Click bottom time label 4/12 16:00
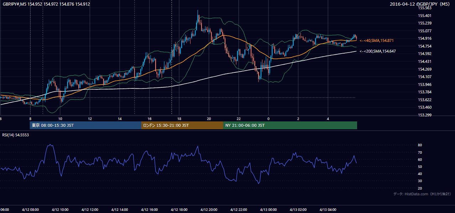This screenshot has height=213, width=455. coord(149,210)
